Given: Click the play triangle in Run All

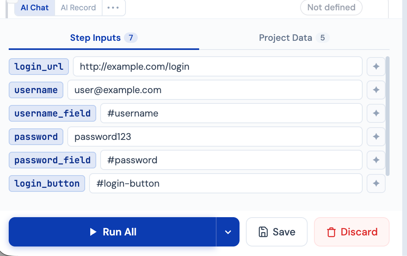Looking at the screenshot, I should pos(93,232).
